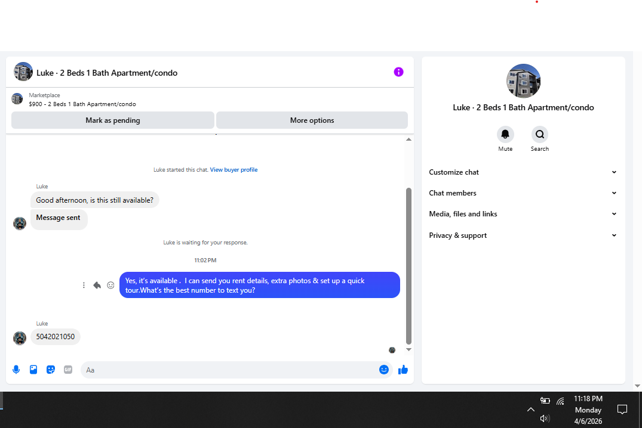Open the sticker picker icon
The height and width of the screenshot is (428, 642).
[x=51, y=370]
